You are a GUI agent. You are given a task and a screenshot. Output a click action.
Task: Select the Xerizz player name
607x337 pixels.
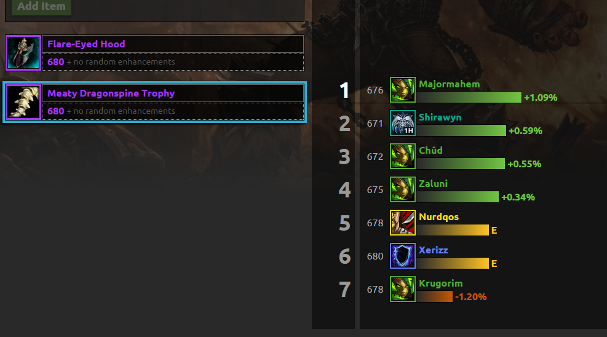coord(433,250)
